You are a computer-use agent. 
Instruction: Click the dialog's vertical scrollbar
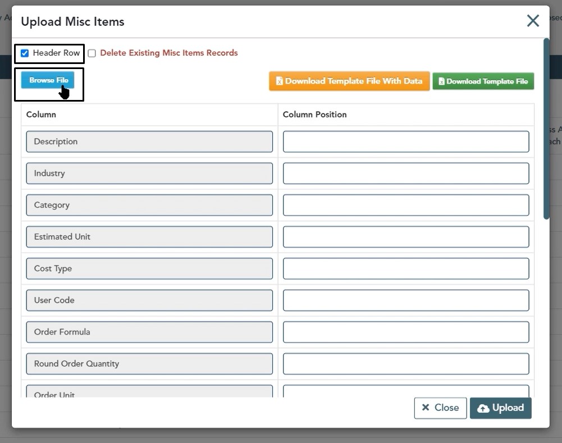(x=546, y=129)
